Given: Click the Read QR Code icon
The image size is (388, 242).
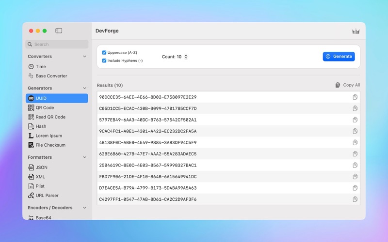Looking at the screenshot, I should [x=31, y=117].
